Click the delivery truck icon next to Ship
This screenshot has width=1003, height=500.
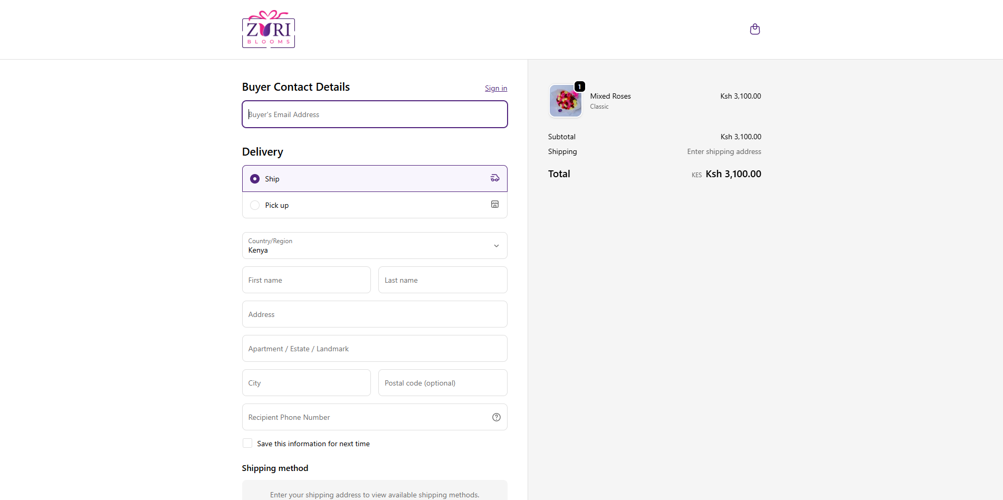pyautogui.click(x=494, y=178)
